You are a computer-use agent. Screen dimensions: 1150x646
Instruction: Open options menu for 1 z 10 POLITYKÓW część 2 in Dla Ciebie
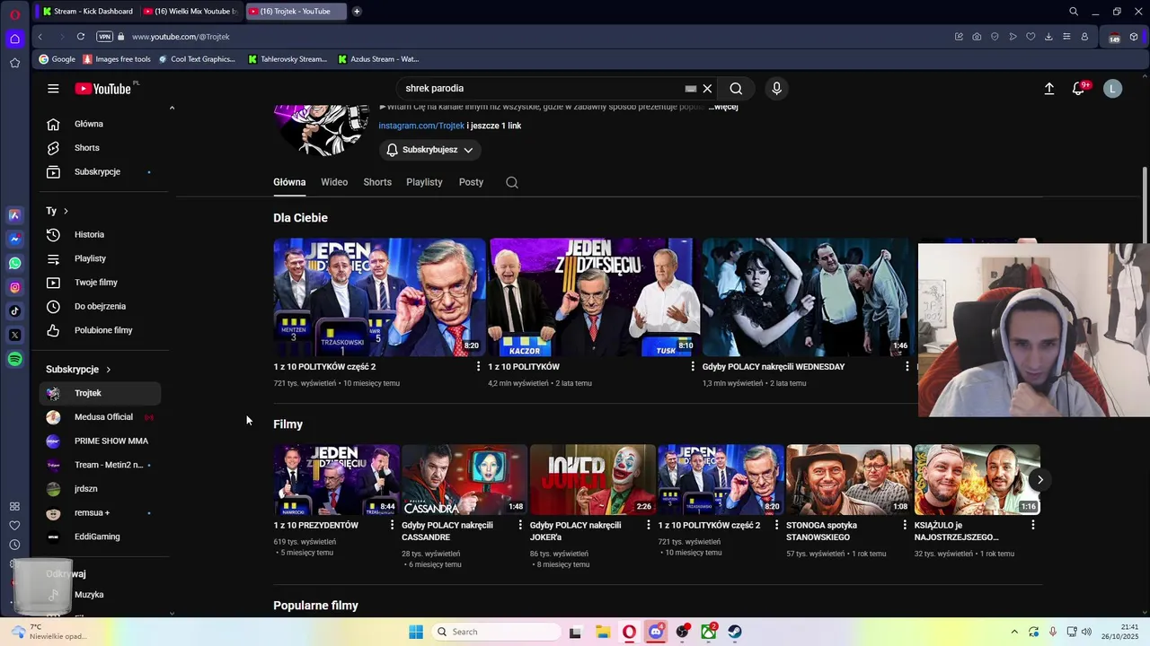(x=478, y=367)
